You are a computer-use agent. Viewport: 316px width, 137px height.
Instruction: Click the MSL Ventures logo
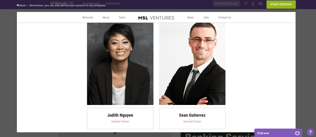[156, 18]
